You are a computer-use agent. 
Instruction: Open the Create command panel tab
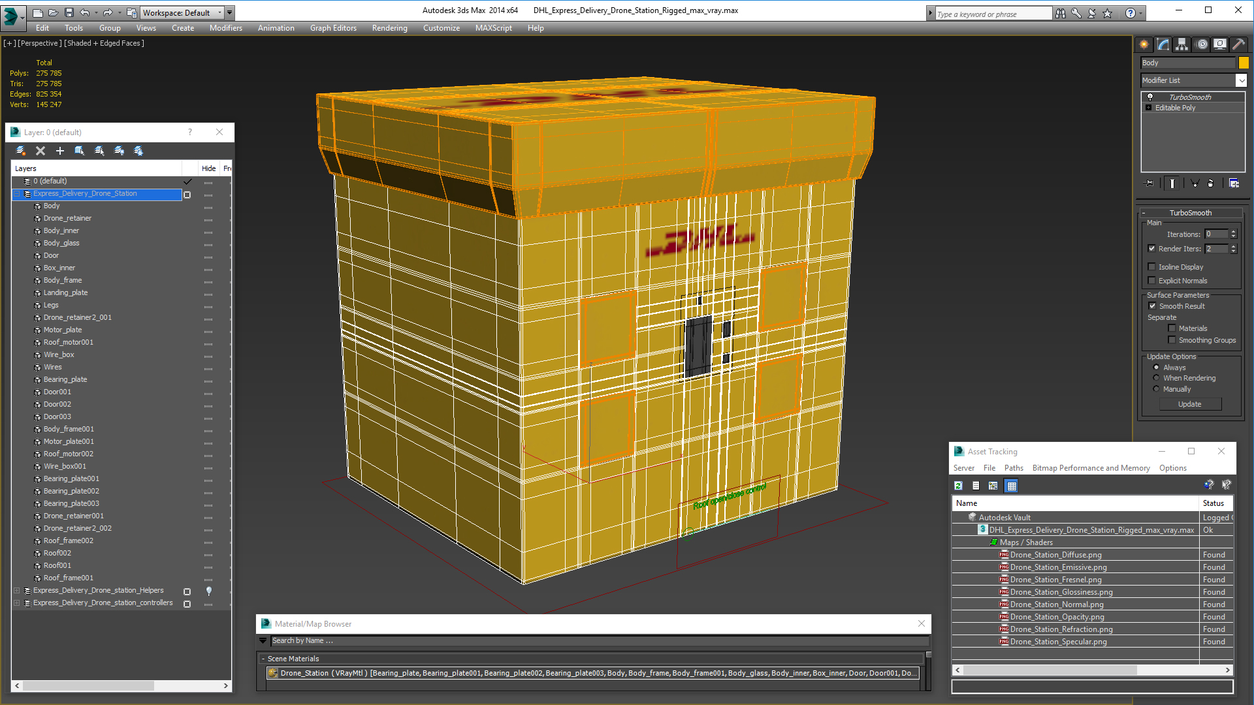point(1144,44)
